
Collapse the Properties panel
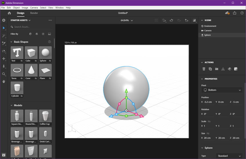(x=202, y=79)
